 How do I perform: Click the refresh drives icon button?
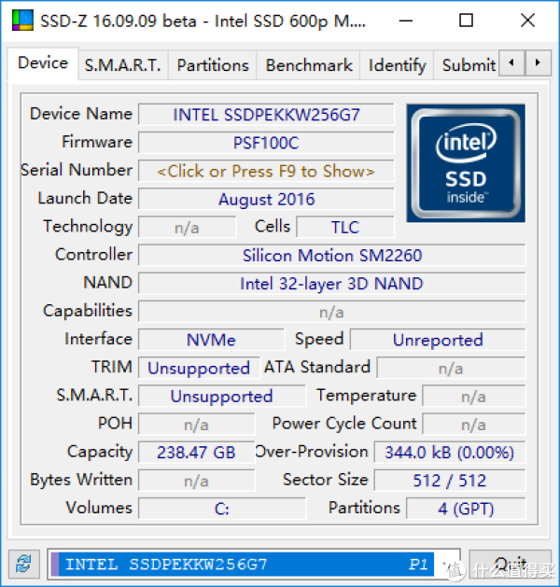click(24, 564)
